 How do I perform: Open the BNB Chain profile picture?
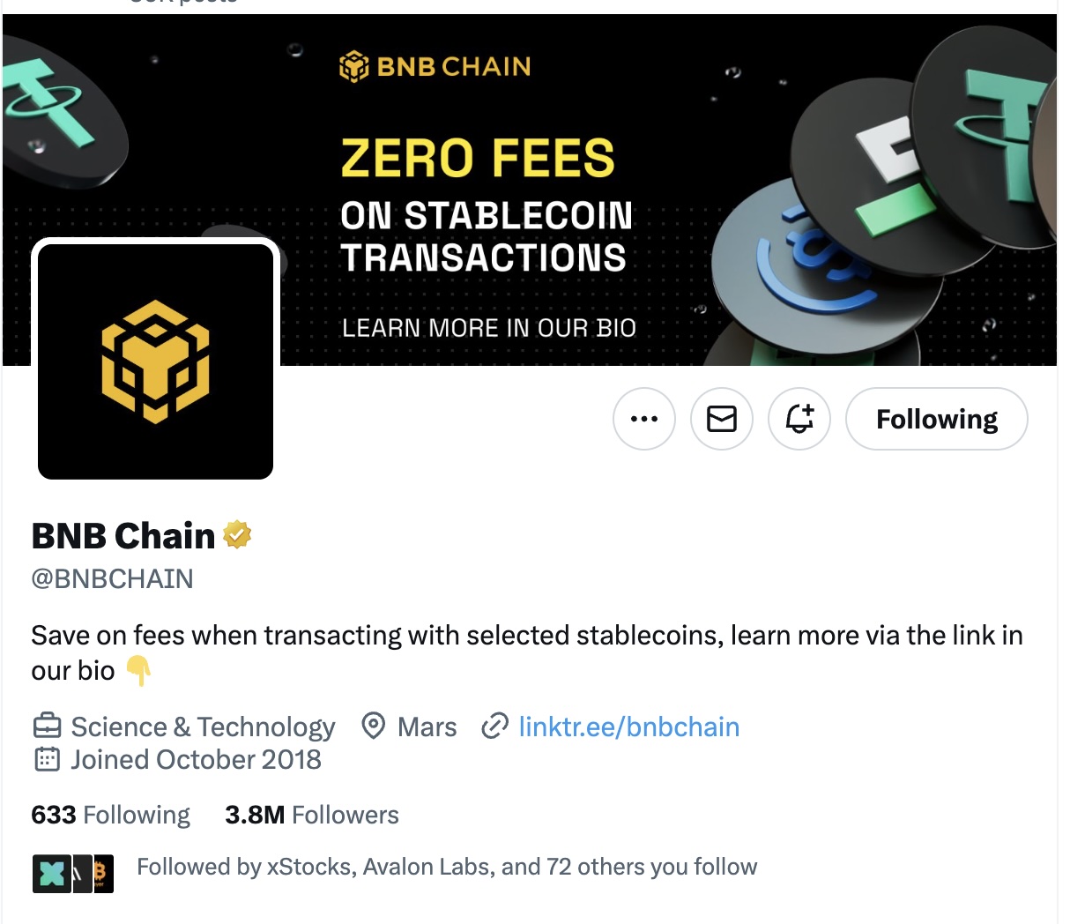[x=155, y=359]
